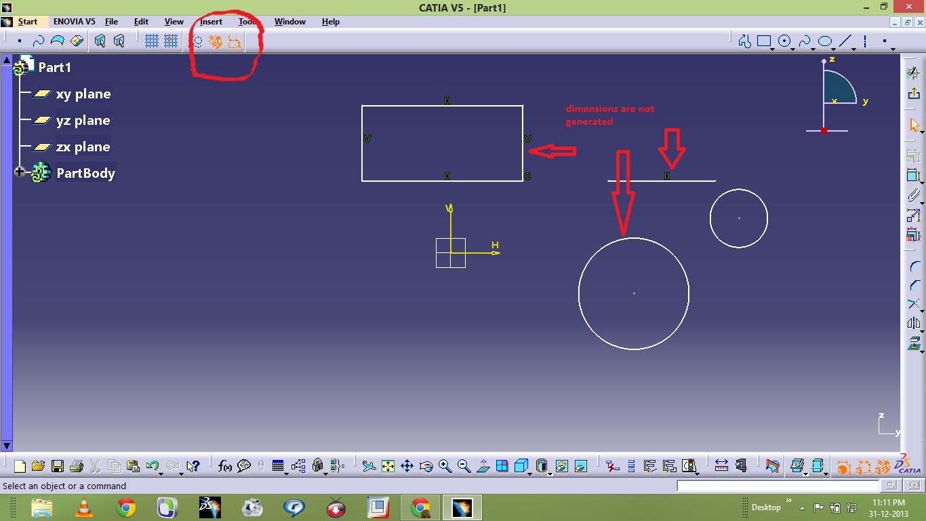Click Exit Workbench icon on right toolbar
The width and height of the screenshot is (926, 521).
click(913, 94)
